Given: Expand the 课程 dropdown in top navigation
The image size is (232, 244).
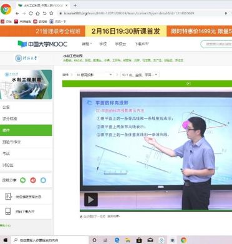Looking at the screenshot, I should 87,44.
